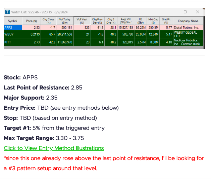Screen dimensions: 211x179
Task: Maximize the Watch List window
Action: (185, 12)
